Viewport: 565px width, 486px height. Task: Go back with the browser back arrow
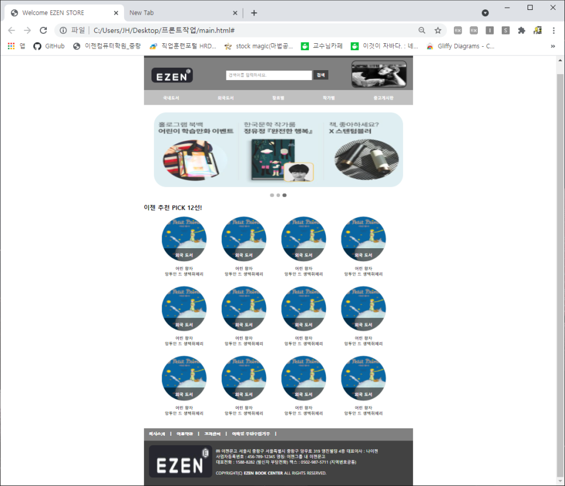click(12, 30)
